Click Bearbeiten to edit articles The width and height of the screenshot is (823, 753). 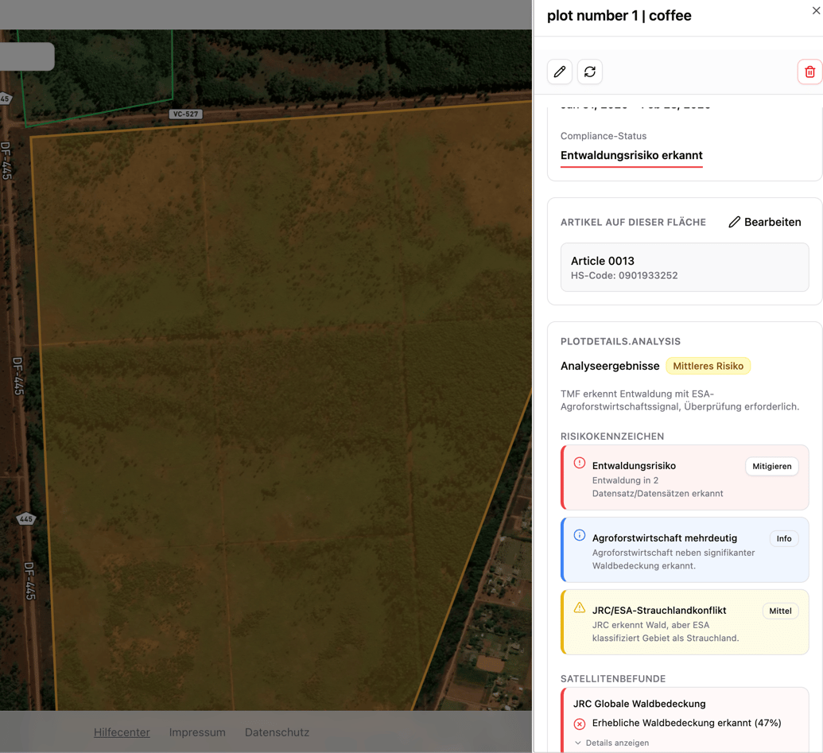tap(765, 222)
